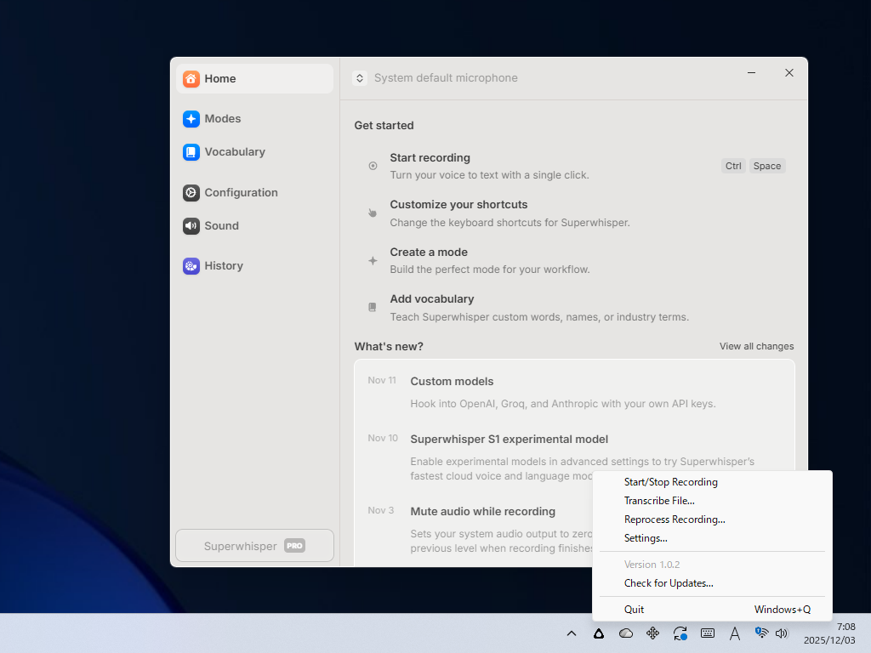
Task: Open the Home page in sidebar
Action: click(255, 79)
